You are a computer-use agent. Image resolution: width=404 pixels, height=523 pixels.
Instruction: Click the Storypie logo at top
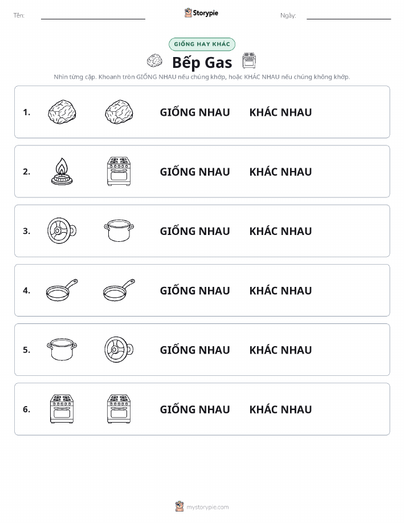(x=201, y=13)
